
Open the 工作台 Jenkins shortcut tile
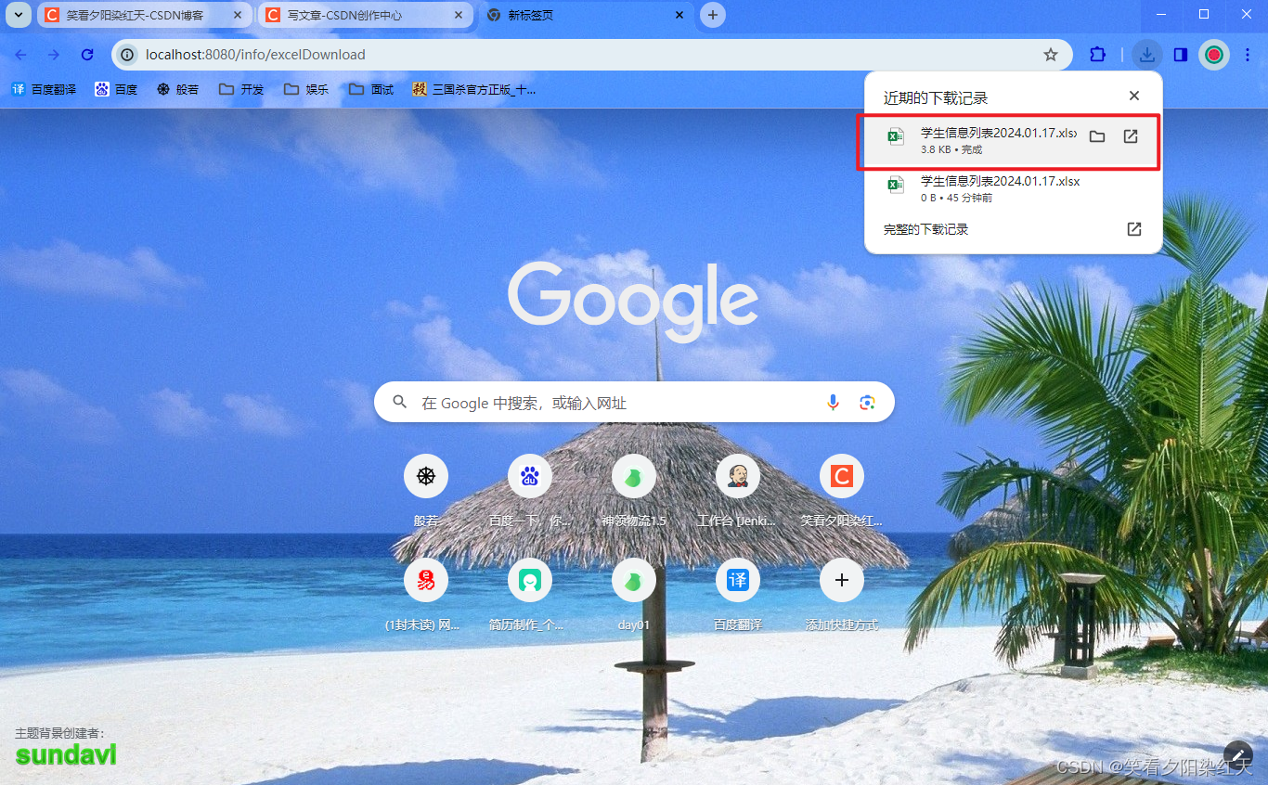coord(738,492)
